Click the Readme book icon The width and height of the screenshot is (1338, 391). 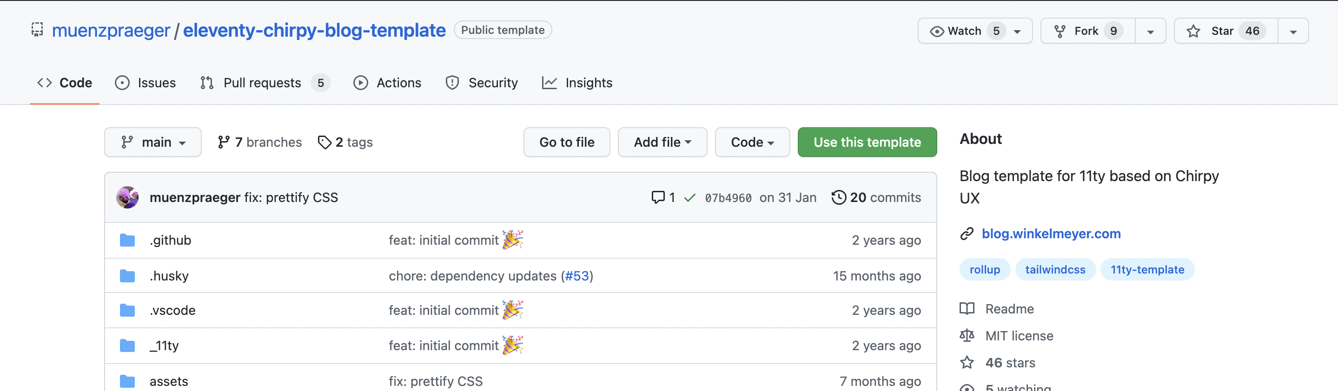pos(967,309)
